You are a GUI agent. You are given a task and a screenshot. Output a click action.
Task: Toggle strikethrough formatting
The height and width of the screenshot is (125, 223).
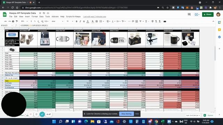tap(84, 22)
